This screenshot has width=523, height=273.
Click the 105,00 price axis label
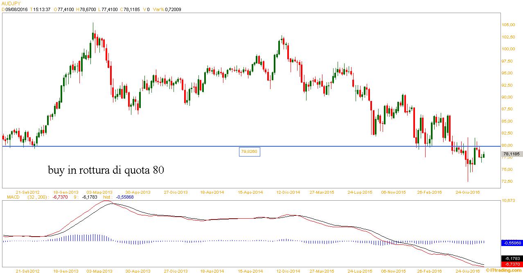[x=509, y=25]
